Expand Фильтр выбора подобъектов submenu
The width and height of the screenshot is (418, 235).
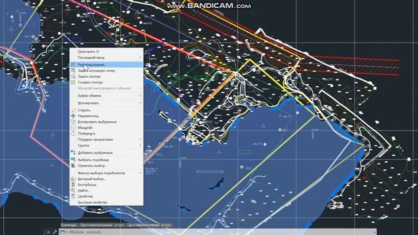click(106, 173)
